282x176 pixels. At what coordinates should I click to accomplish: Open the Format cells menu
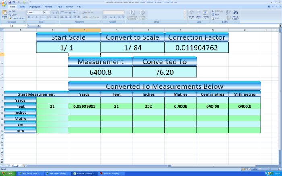click(x=205, y=14)
